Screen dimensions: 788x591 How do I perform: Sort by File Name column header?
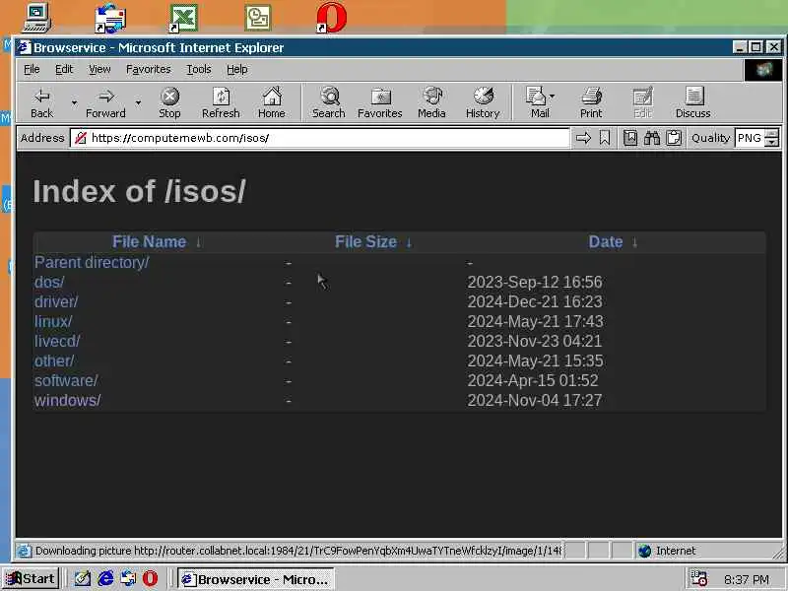pyautogui.click(x=150, y=241)
